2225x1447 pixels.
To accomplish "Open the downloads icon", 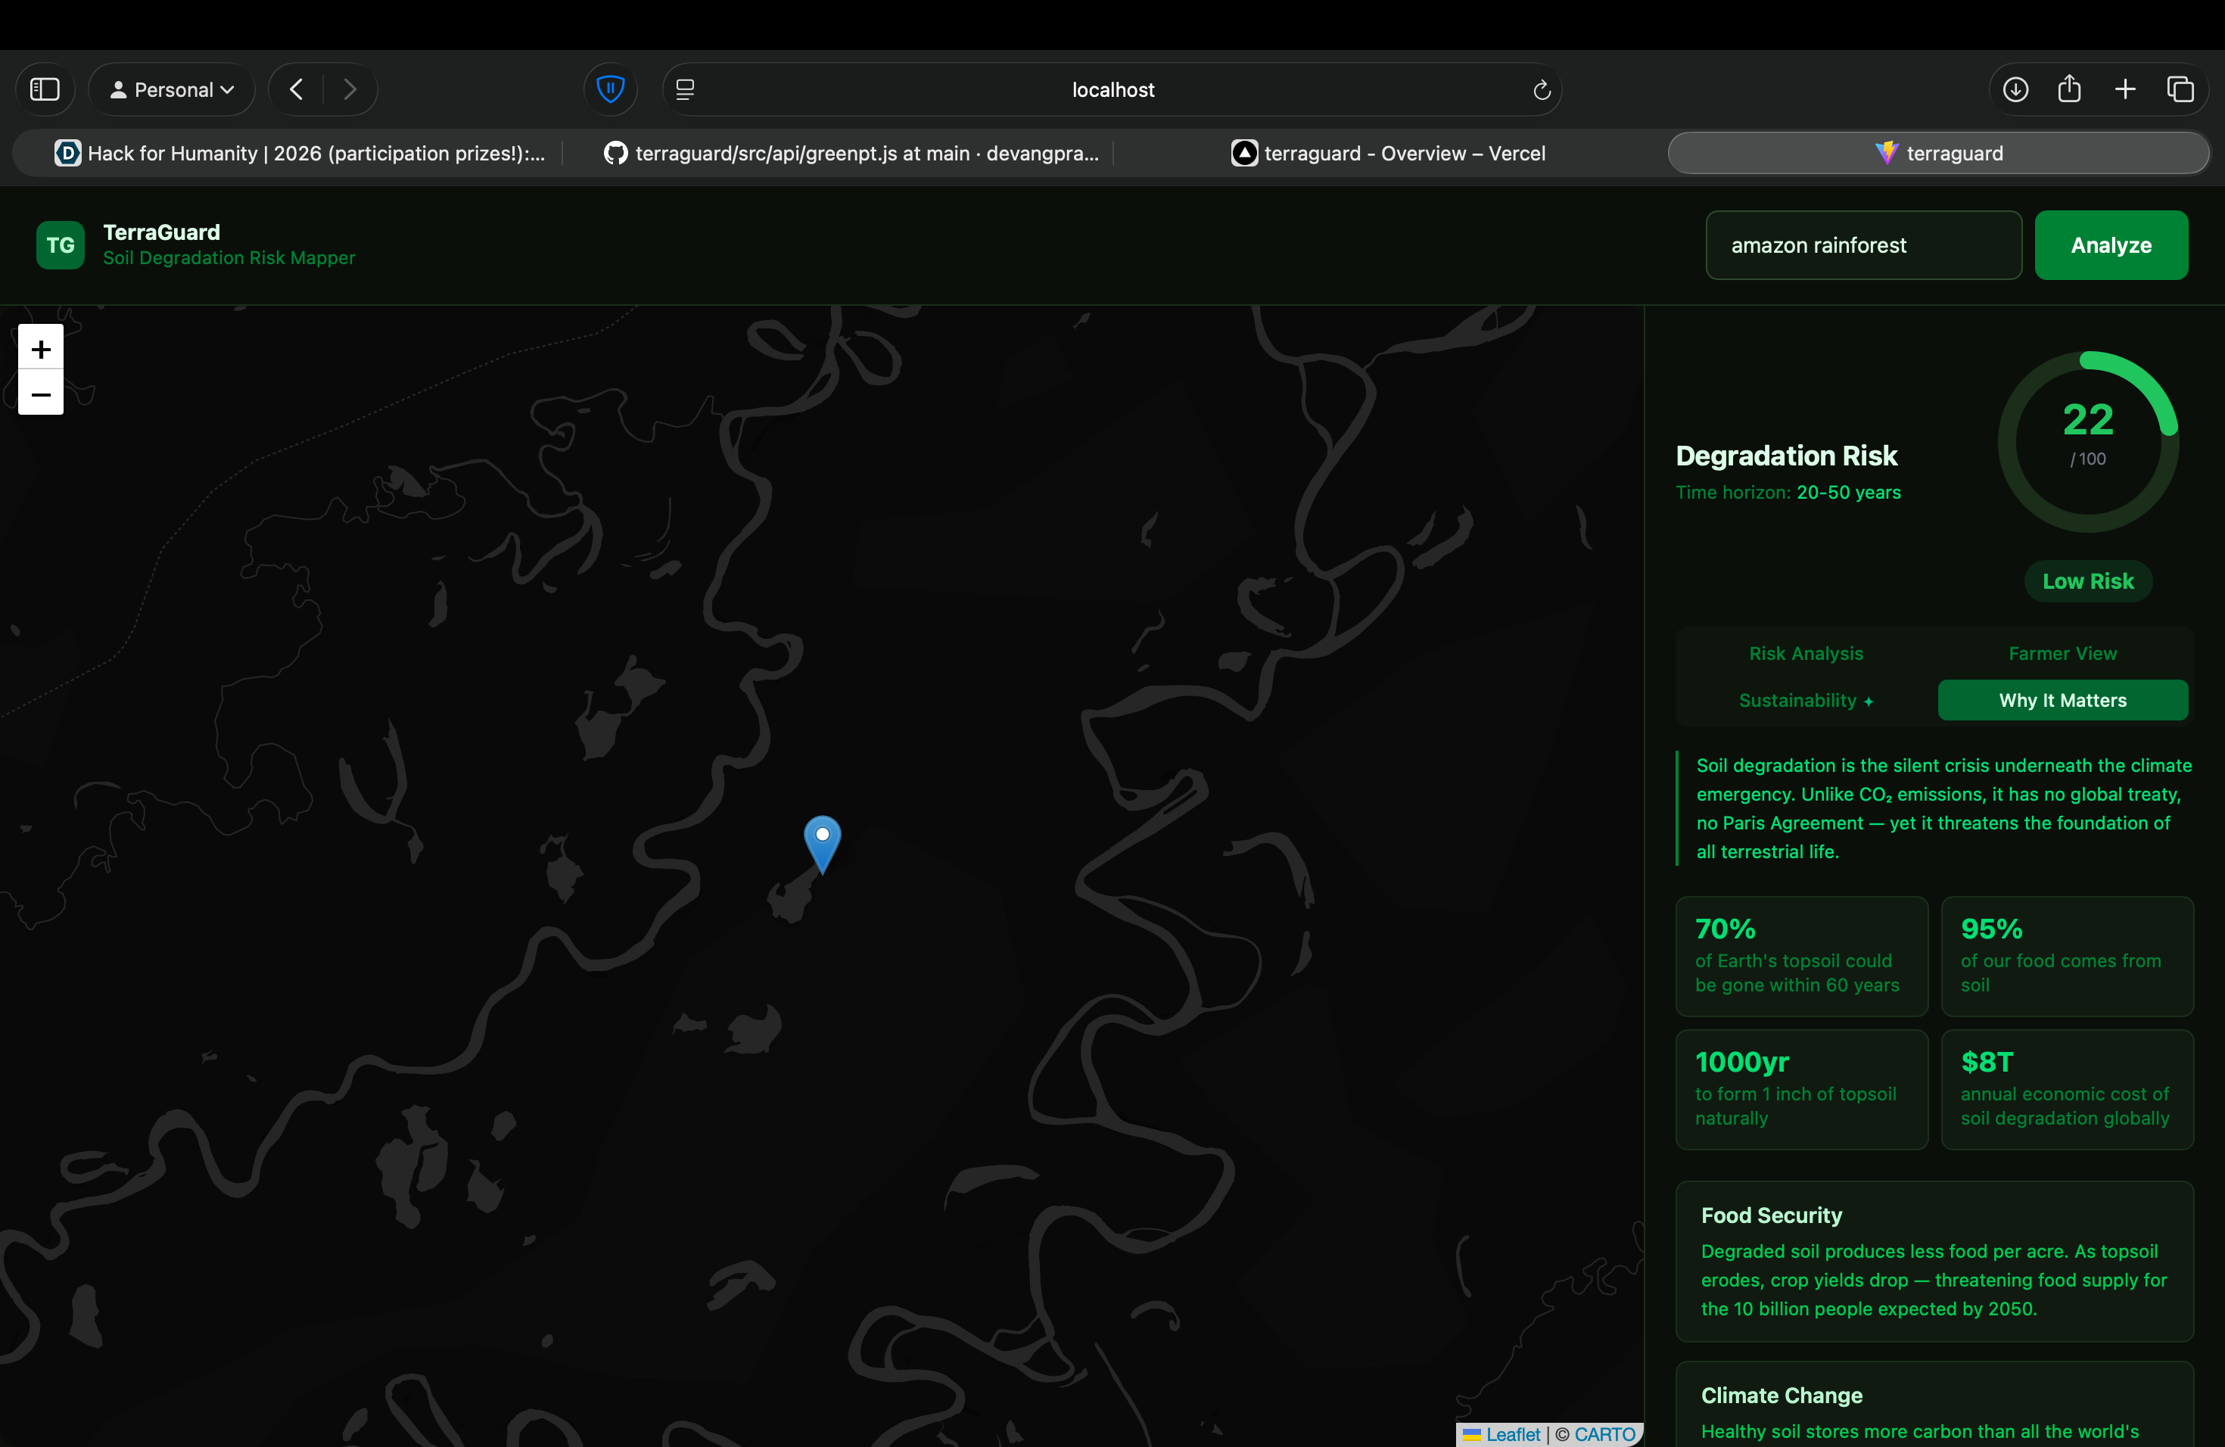I will 2015,90.
